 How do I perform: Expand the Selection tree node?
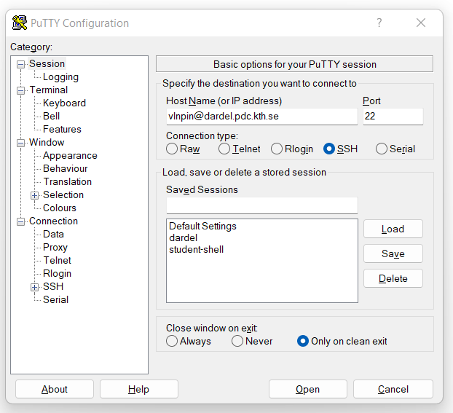pyautogui.click(x=34, y=195)
